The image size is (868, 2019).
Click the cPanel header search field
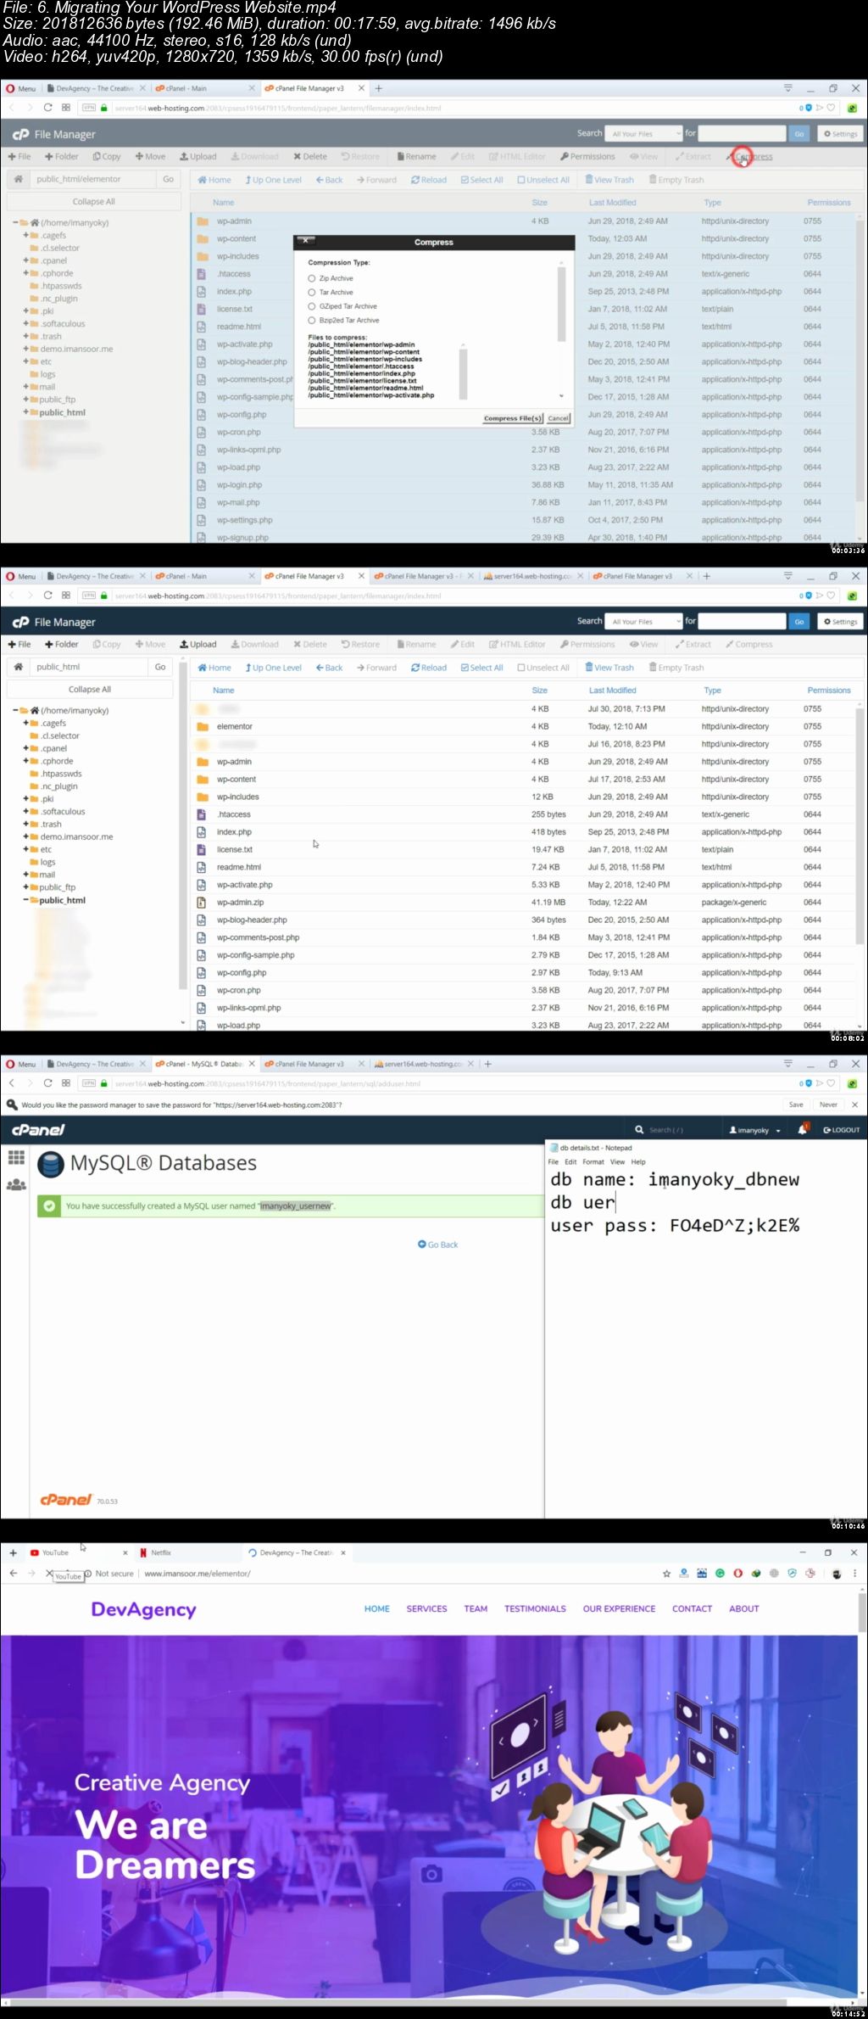tap(674, 1130)
